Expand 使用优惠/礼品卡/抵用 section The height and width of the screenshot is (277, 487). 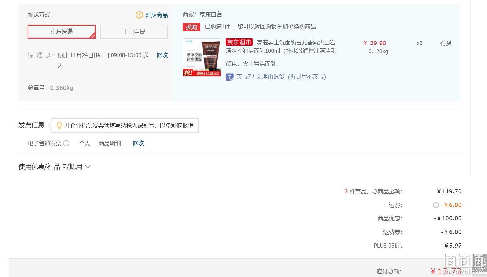point(54,167)
